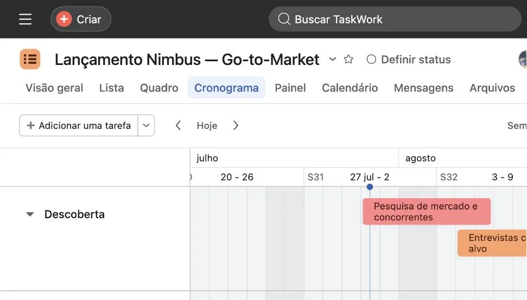Switch to Quadro tab
This screenshot has width=527, height=300.
[x=159, y=88]
